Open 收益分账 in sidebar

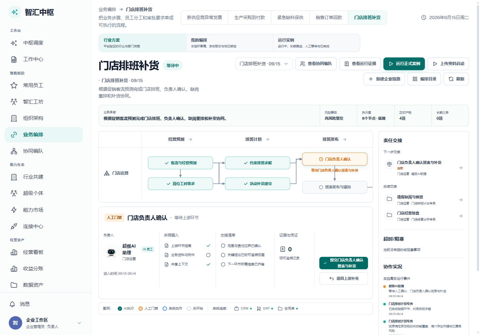[44, 269]
